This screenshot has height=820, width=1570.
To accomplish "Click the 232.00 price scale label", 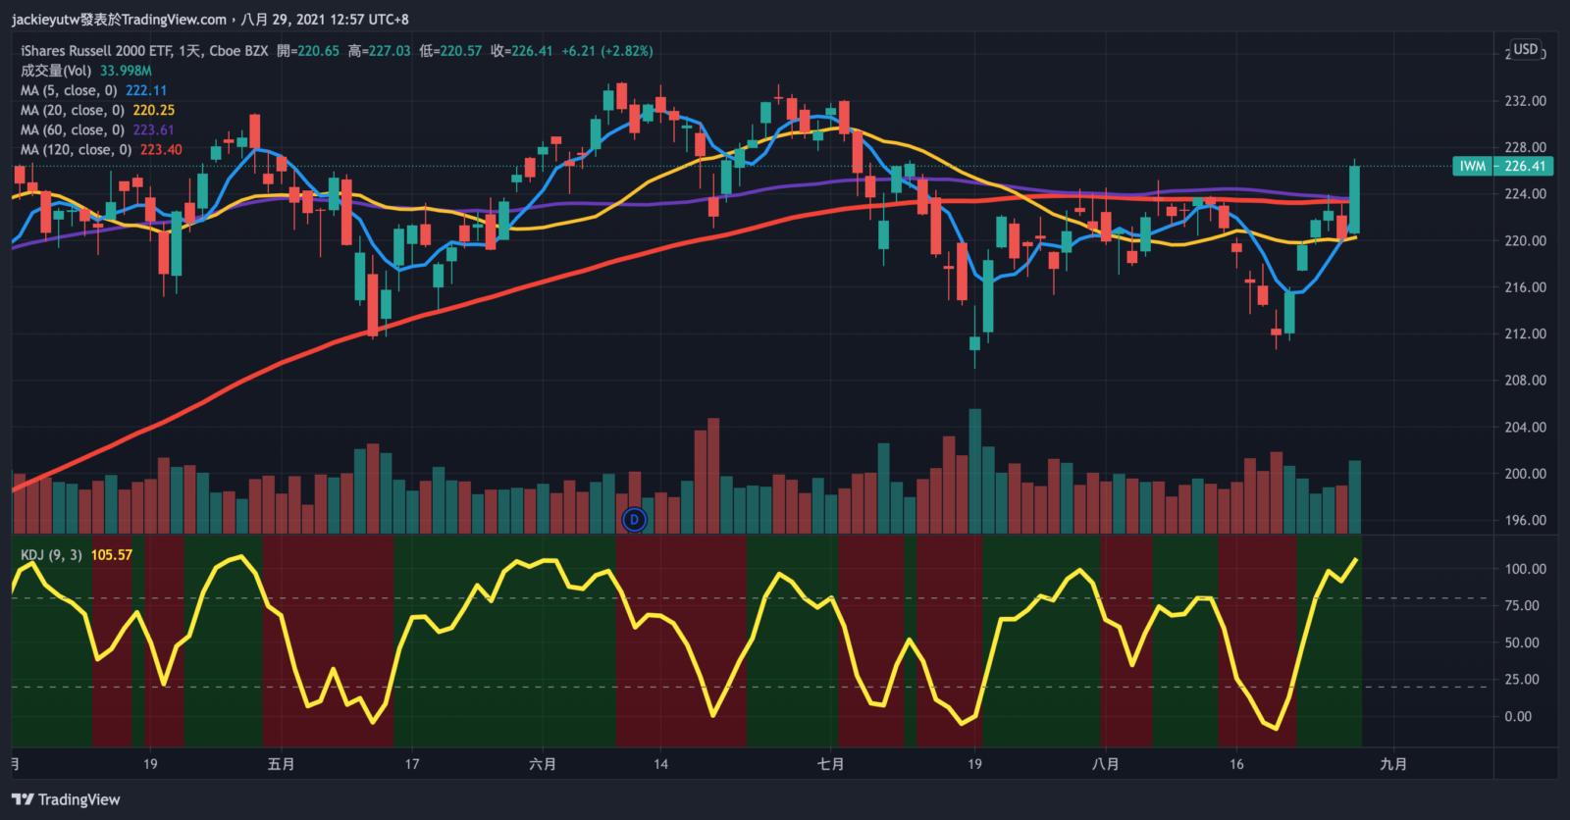I will (1525, 101).
